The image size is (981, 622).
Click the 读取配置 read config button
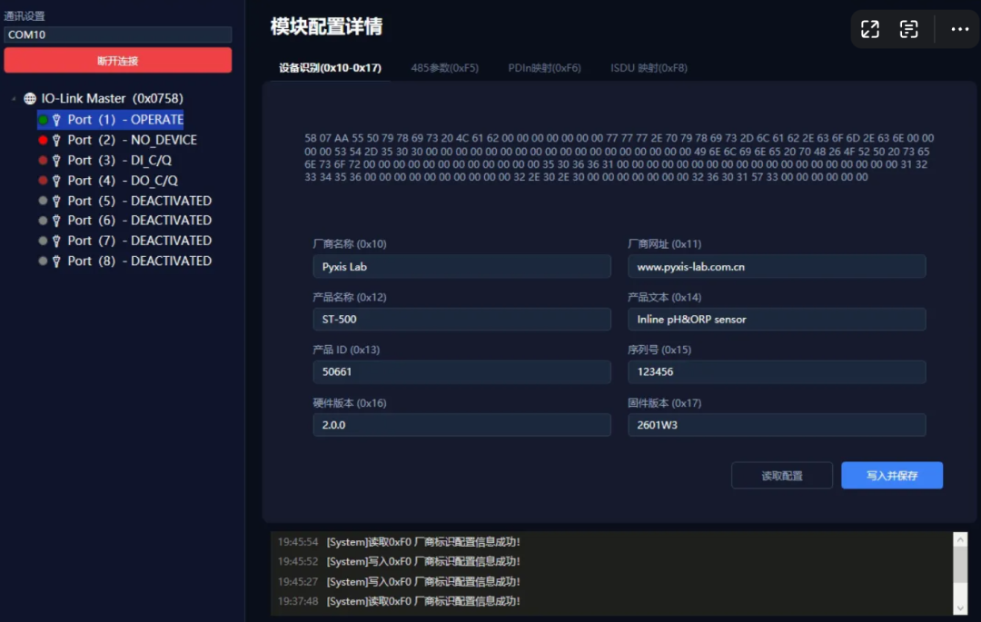coord(781,476)
